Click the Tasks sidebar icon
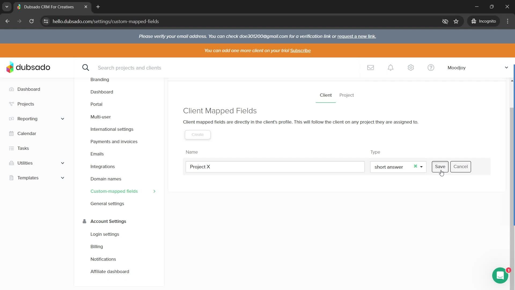 tap(11, 148)
